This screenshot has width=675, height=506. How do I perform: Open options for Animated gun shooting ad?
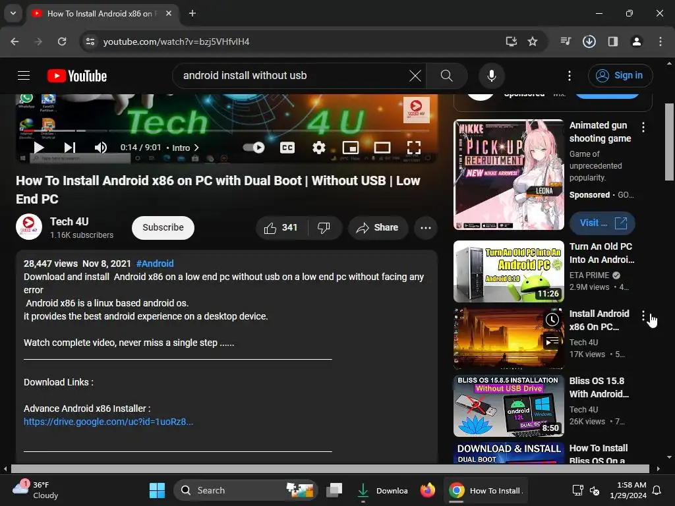point(643,127)
